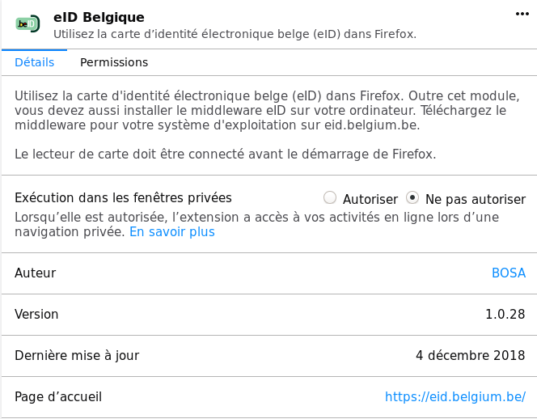Screen dimensions: 537x419
Task: Click the Auteur row label
Action: coord(36,273)
